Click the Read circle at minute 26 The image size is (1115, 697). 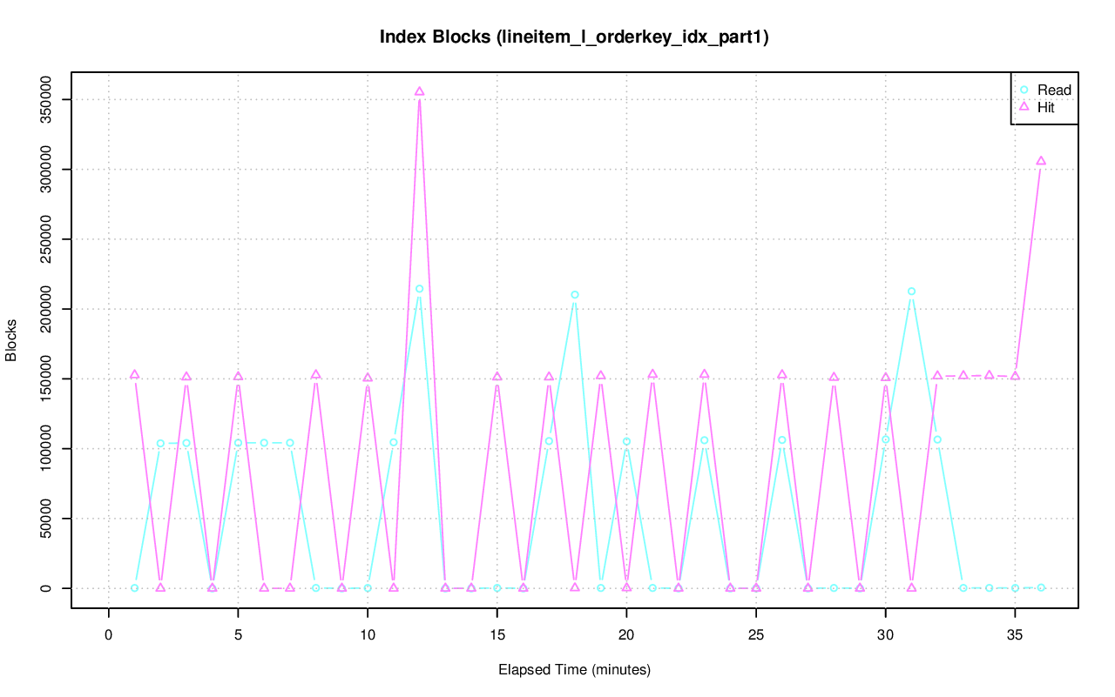click(782, 440)
